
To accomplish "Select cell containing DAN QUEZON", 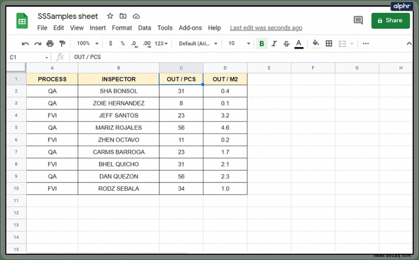I will (118, 177).
